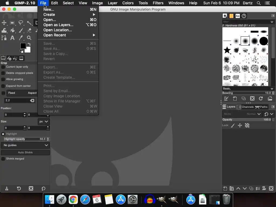276x207 pixels.
Task: Open the layer Mode Normal dropdown
Action: point(242,114)
